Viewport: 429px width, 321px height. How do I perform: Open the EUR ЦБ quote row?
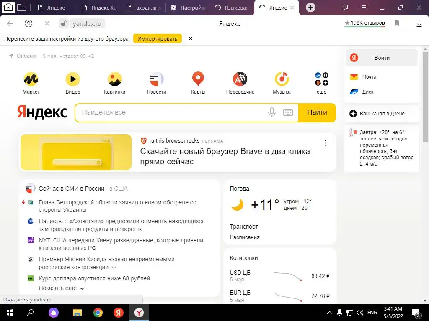[279, 296]
